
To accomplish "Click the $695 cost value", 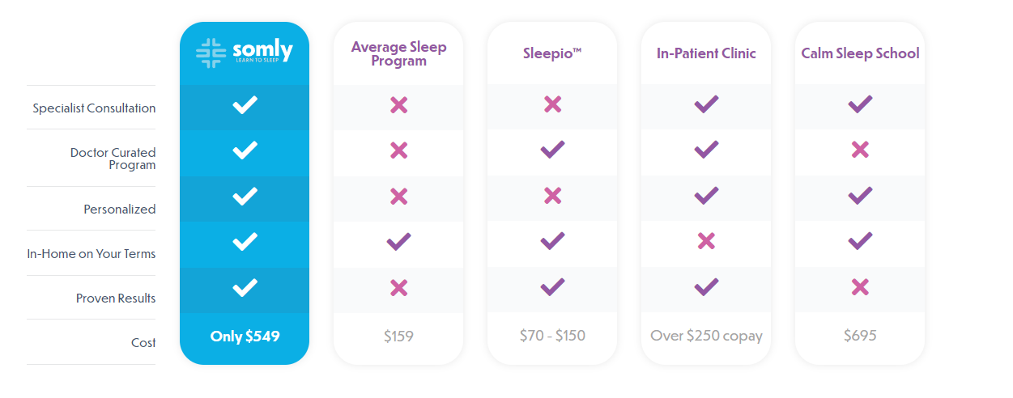I will coord(860,336).
